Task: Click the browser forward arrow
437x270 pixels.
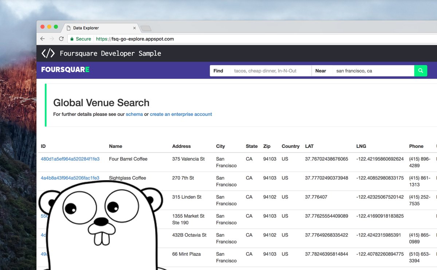Action: click(52, 39)
